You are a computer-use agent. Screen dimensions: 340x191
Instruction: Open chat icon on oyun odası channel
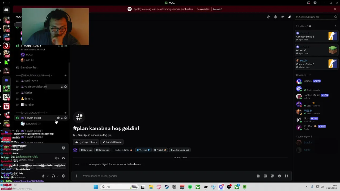coord(58,118)
